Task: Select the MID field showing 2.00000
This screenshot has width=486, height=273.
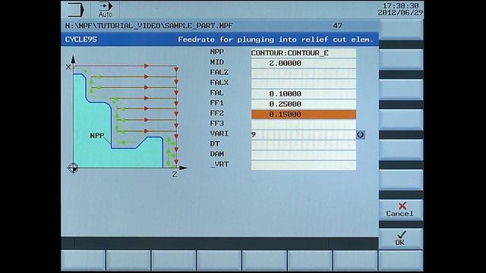Action: (x=303, y=63)
